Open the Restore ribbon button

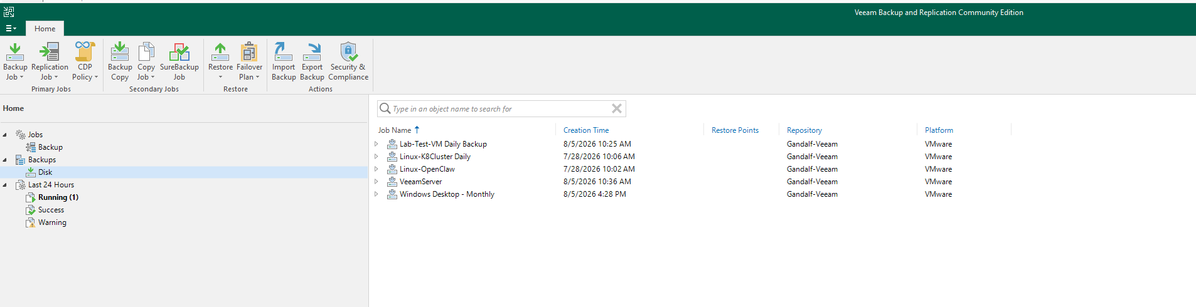(220, 61)
